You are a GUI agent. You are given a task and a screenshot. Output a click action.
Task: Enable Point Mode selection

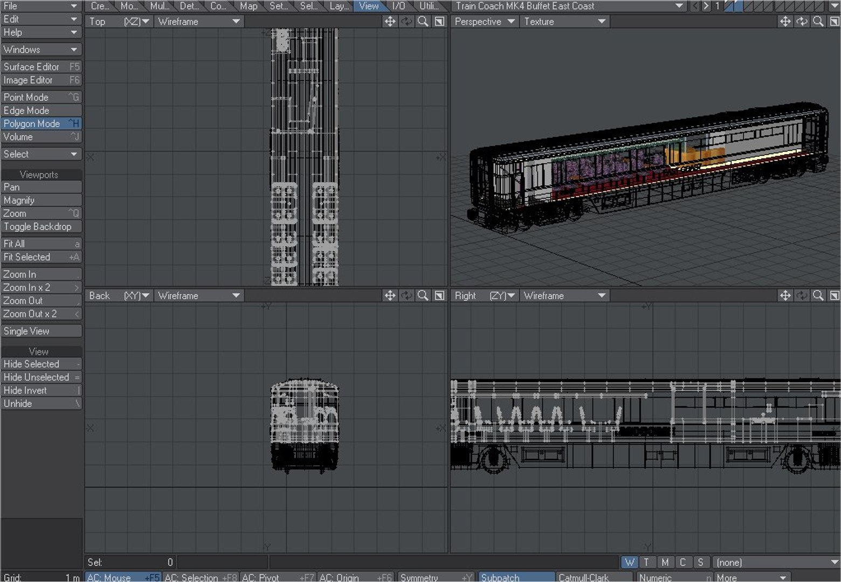tap(41, 97)
